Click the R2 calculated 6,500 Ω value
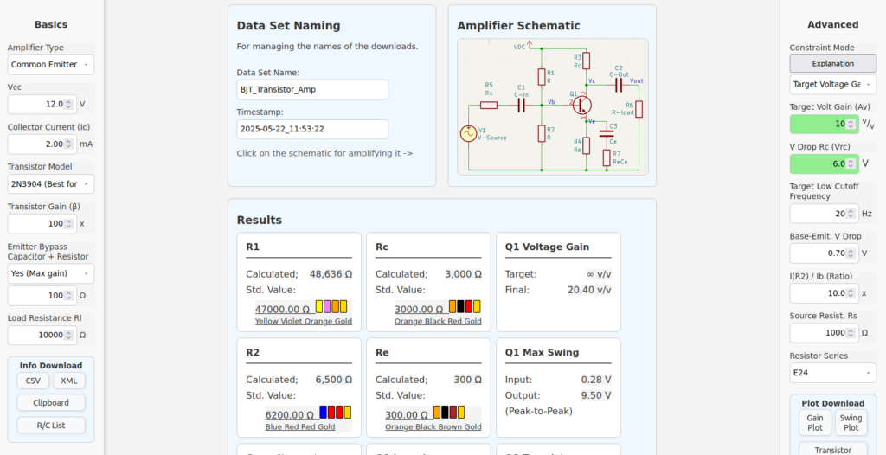Viewport: 886px width, 455px height. coord(333,379)
